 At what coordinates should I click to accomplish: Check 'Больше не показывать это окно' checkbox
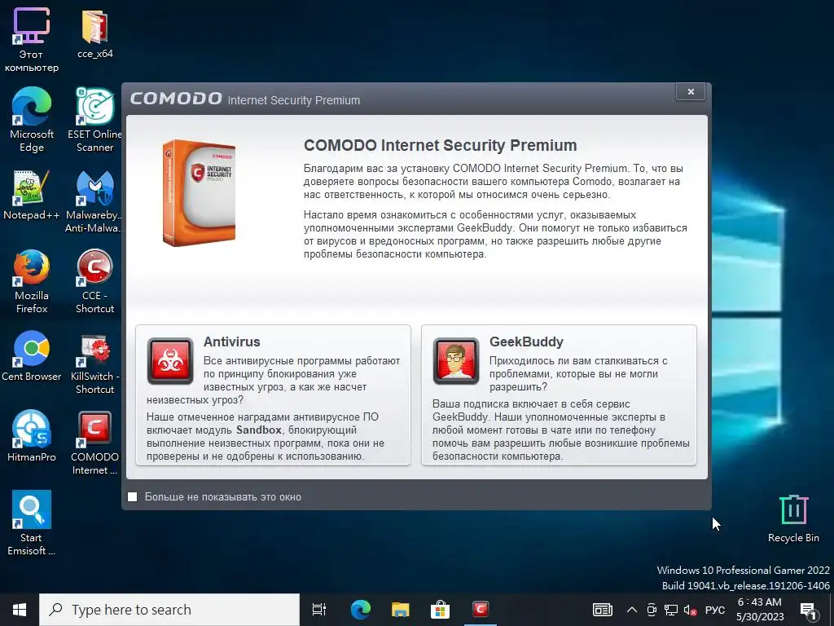click(x=133, y=496)
